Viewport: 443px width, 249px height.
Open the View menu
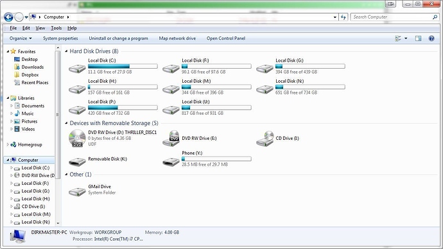[40, 28]
